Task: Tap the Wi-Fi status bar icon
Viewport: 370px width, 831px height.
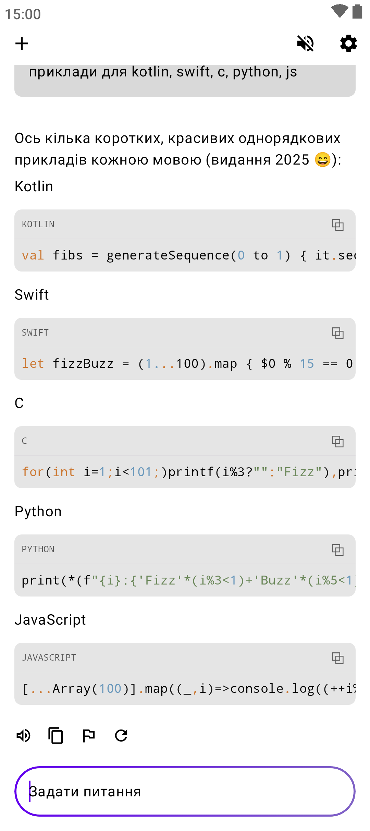Action: click(340, 11)
